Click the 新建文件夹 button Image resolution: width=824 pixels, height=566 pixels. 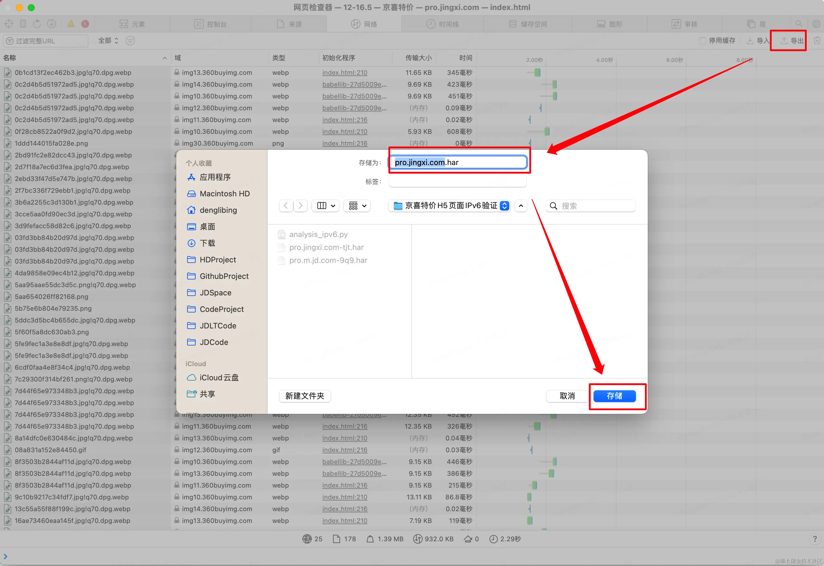coord(304,396)
